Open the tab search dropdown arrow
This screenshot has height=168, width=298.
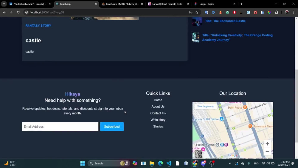4,4
